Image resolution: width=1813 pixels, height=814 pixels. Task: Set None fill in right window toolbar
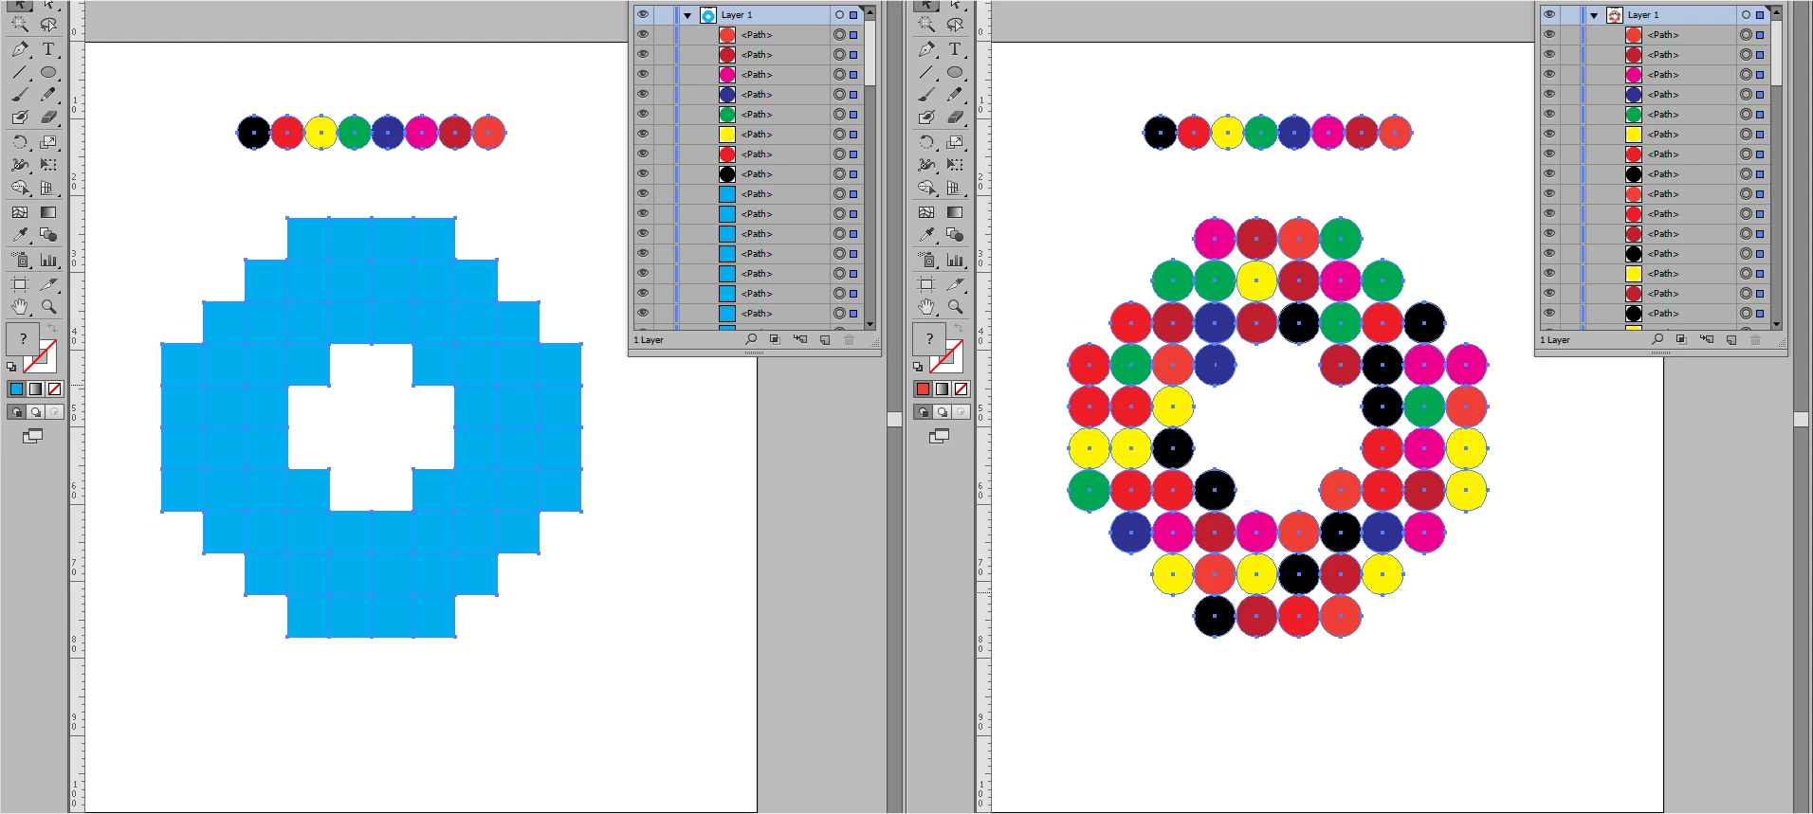(961, 389)
